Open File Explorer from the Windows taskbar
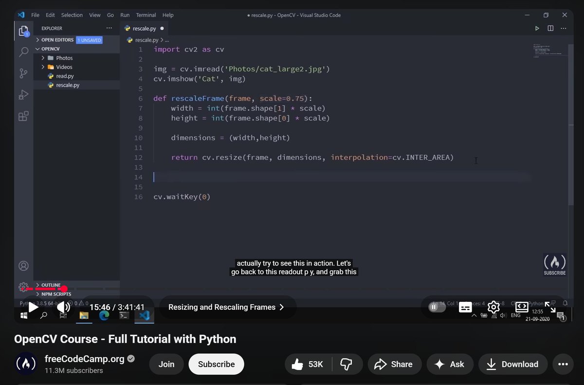Screen dimensions: 584x385 pos(84,315)
